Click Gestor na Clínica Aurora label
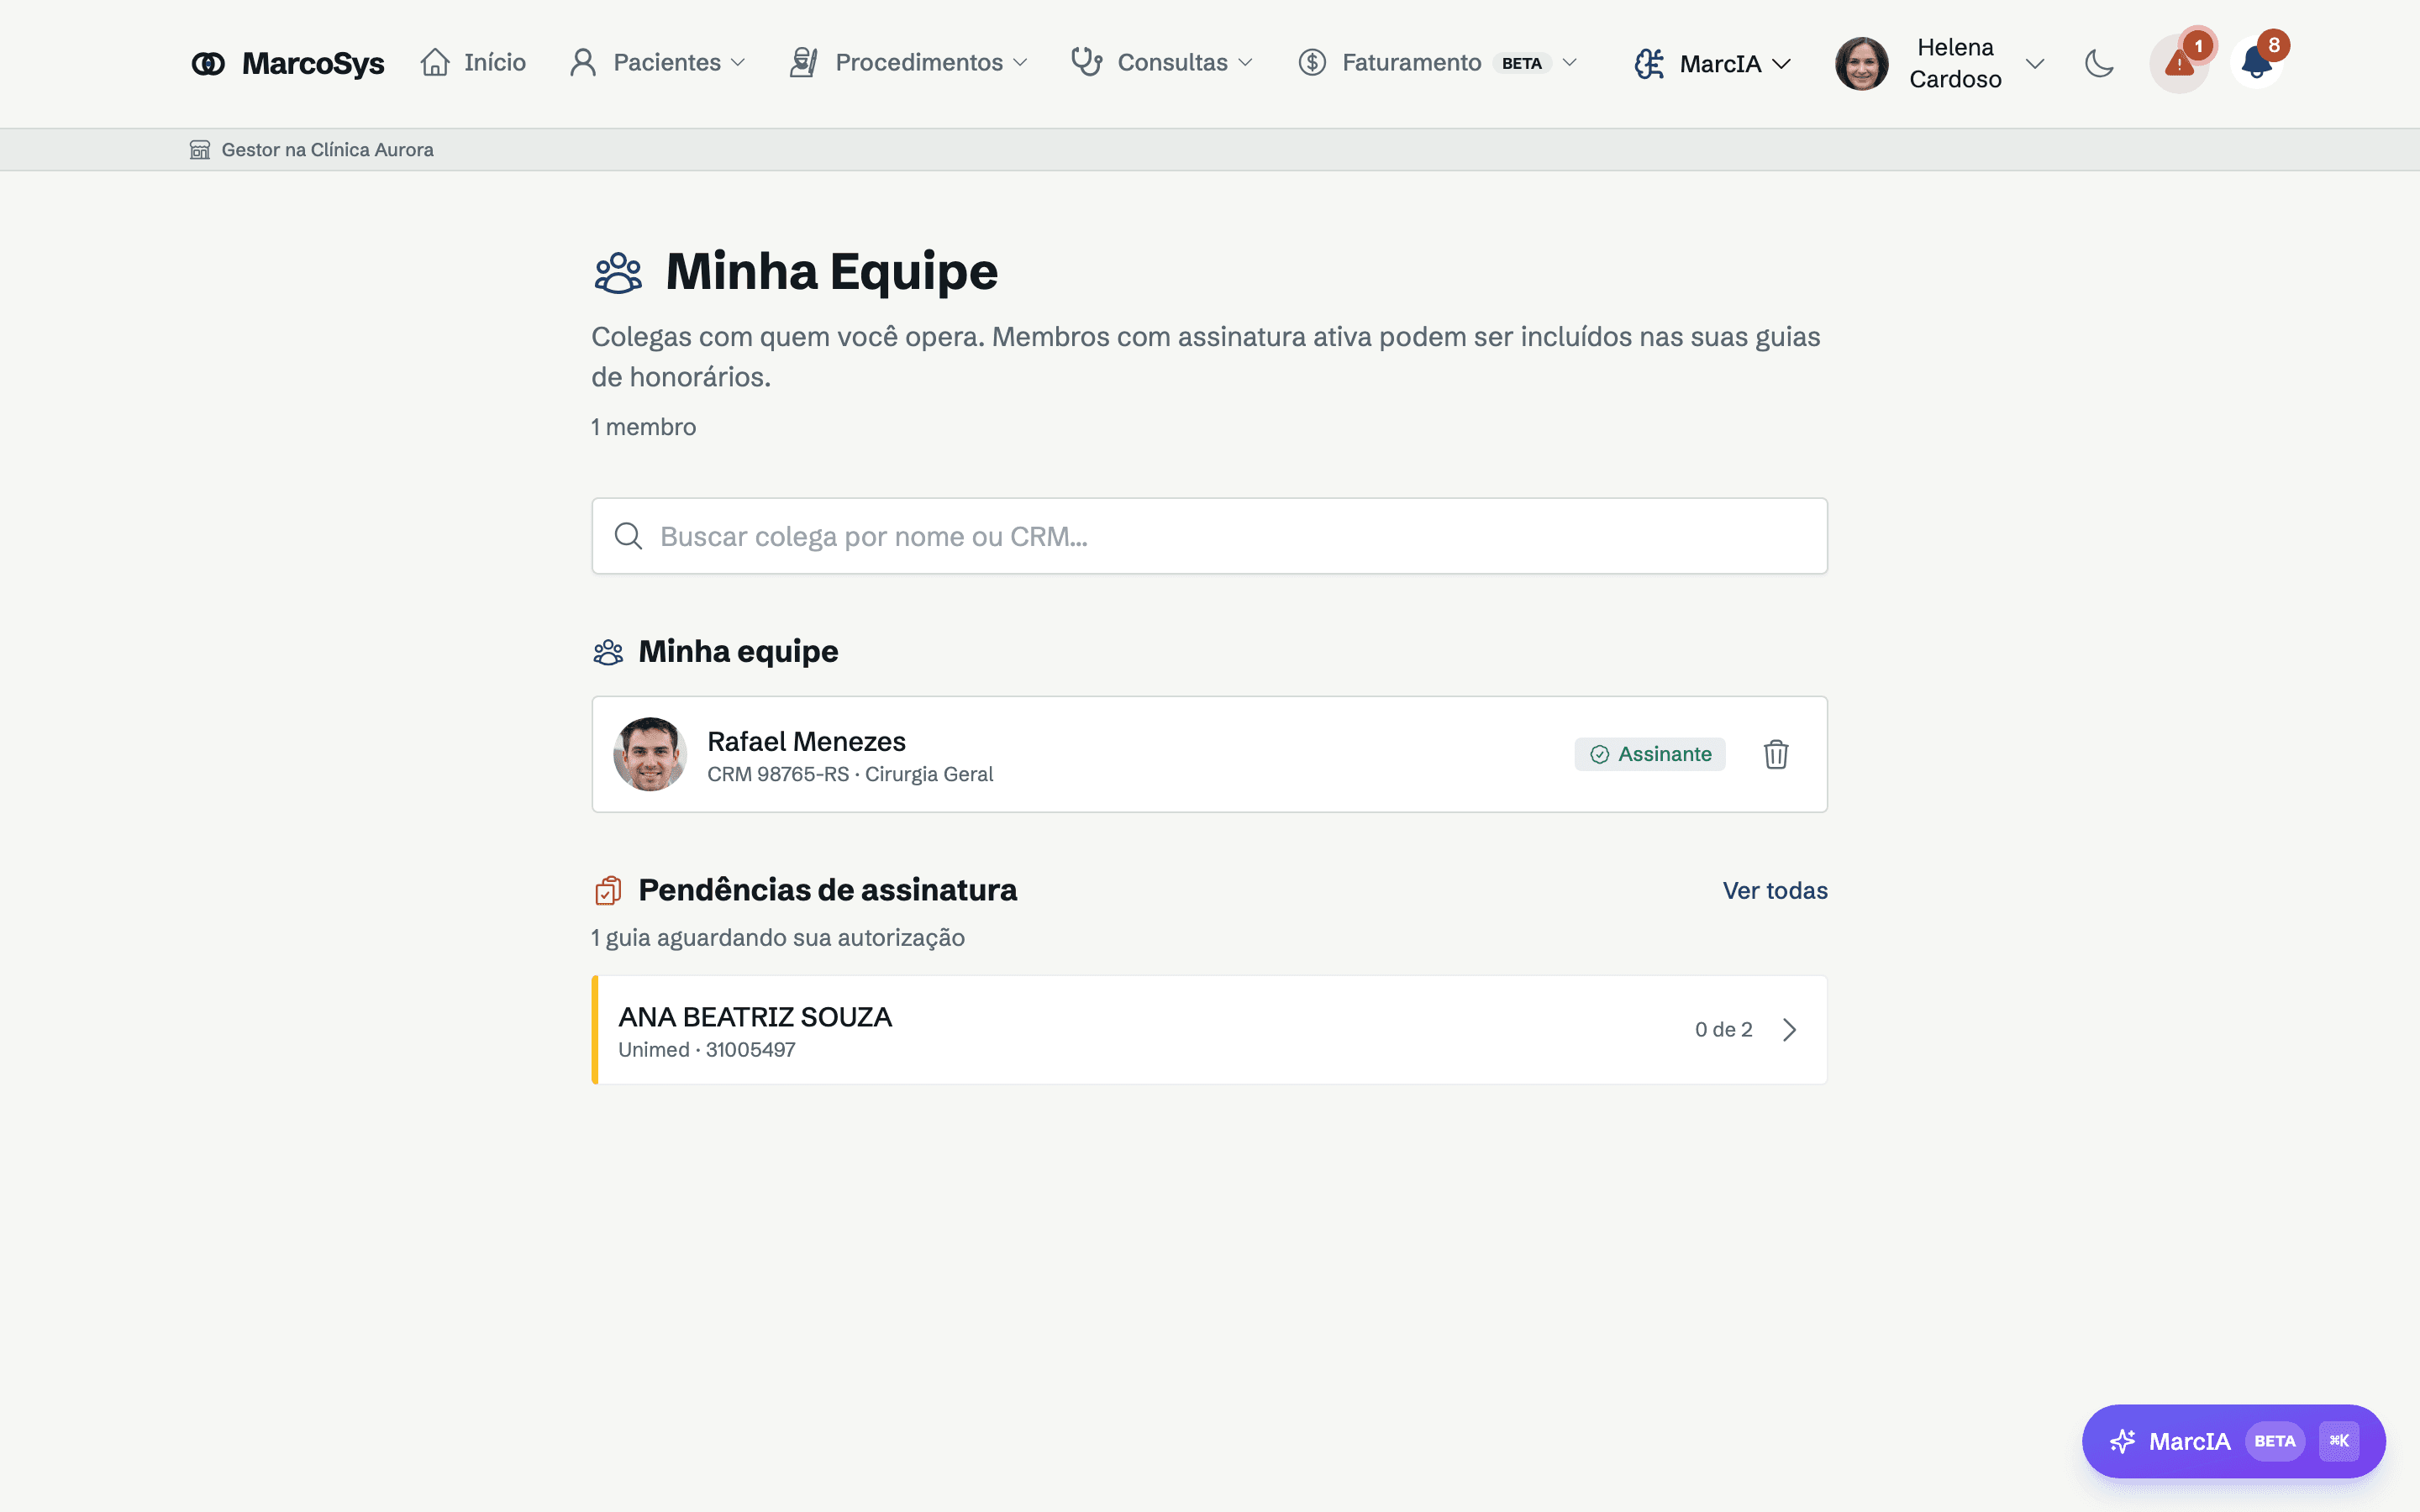 [327, 149]
